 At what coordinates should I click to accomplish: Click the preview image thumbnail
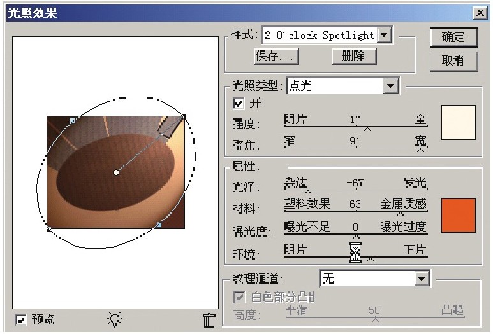115,172
